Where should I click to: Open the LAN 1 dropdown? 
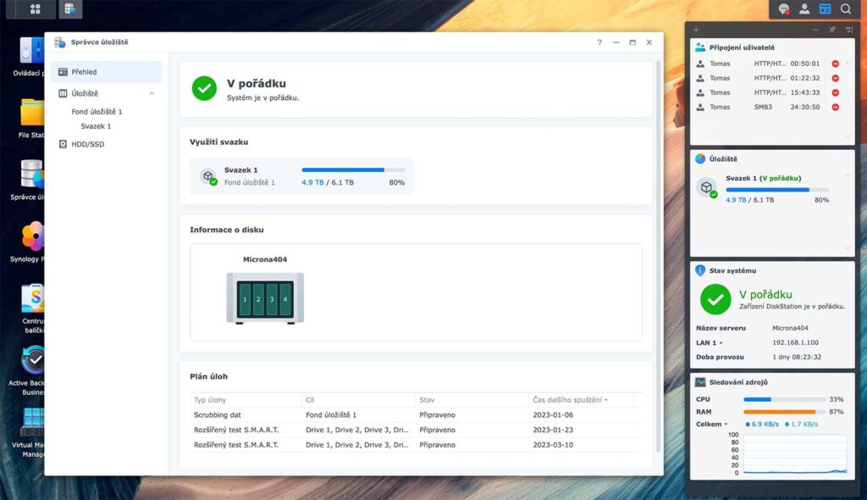click(x=710, y=342)
